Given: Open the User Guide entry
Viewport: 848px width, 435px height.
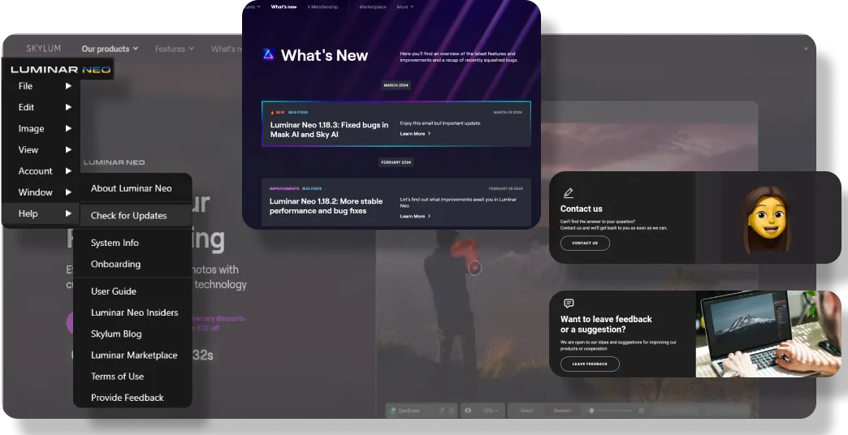Looking at the screenshot, I should pos(114,291).
